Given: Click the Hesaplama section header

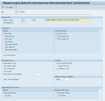Looking at the screenshot, I should coord(52,28).
